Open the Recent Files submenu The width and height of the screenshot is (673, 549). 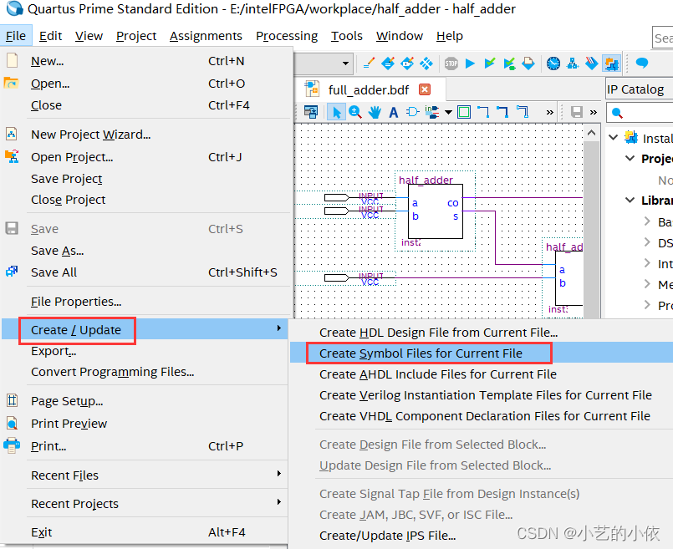144,475
